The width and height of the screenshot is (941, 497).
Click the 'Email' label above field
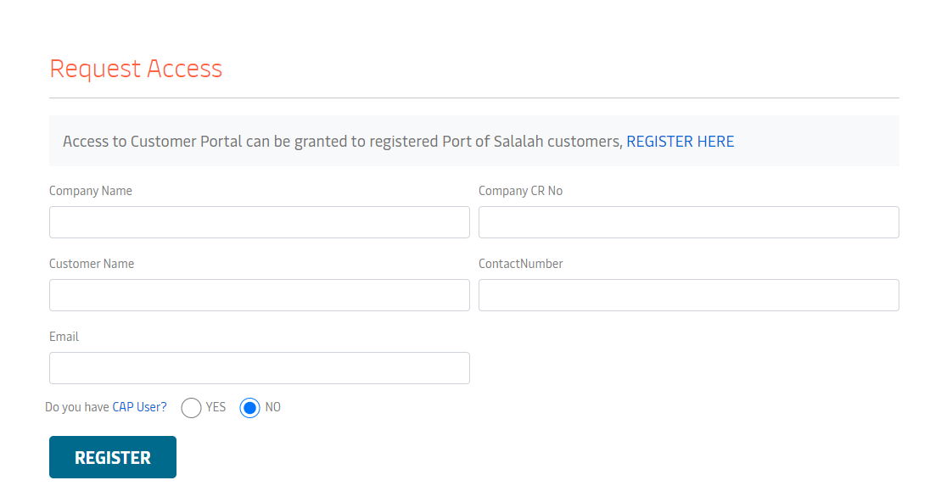click(x=64, y=337)
